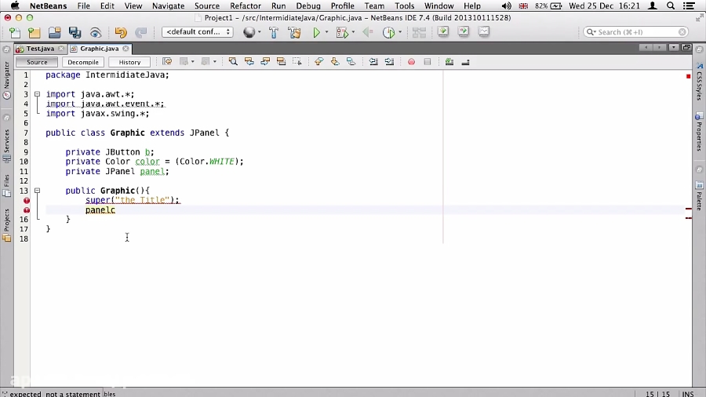This screenshot has height=397, width=706.
Task: Toggle the Highlight Search icon
Action: click(281, 62)
